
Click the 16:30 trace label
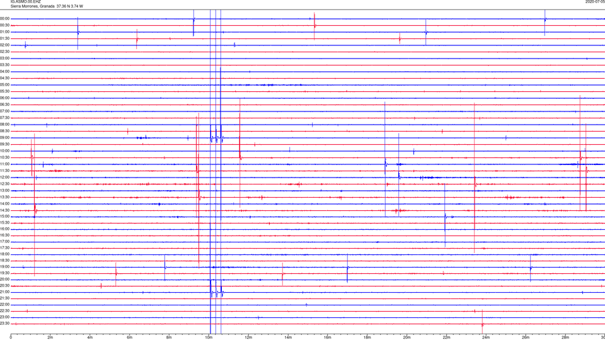click(5, 235)
